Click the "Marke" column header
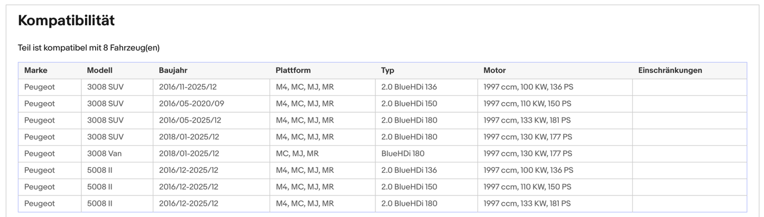The height and width of the screenshot is (217, 764). 35,71
